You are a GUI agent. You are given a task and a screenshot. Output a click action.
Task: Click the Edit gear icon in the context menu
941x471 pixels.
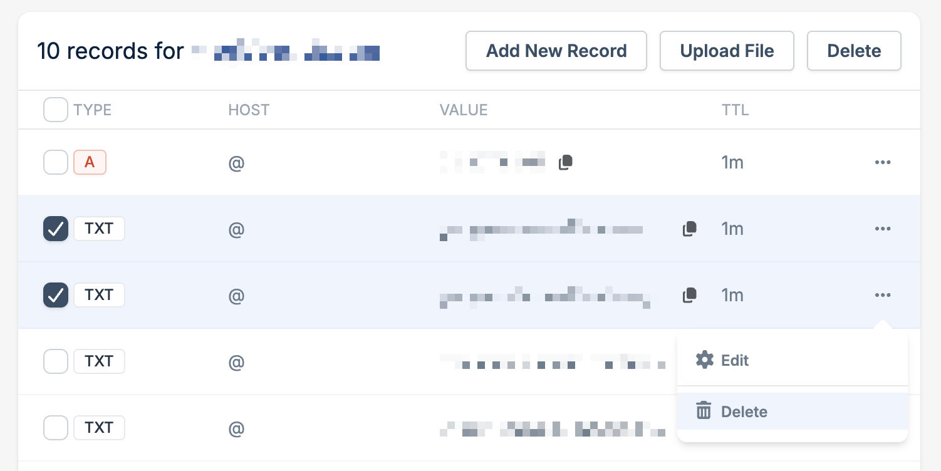(x=704, y=360)
